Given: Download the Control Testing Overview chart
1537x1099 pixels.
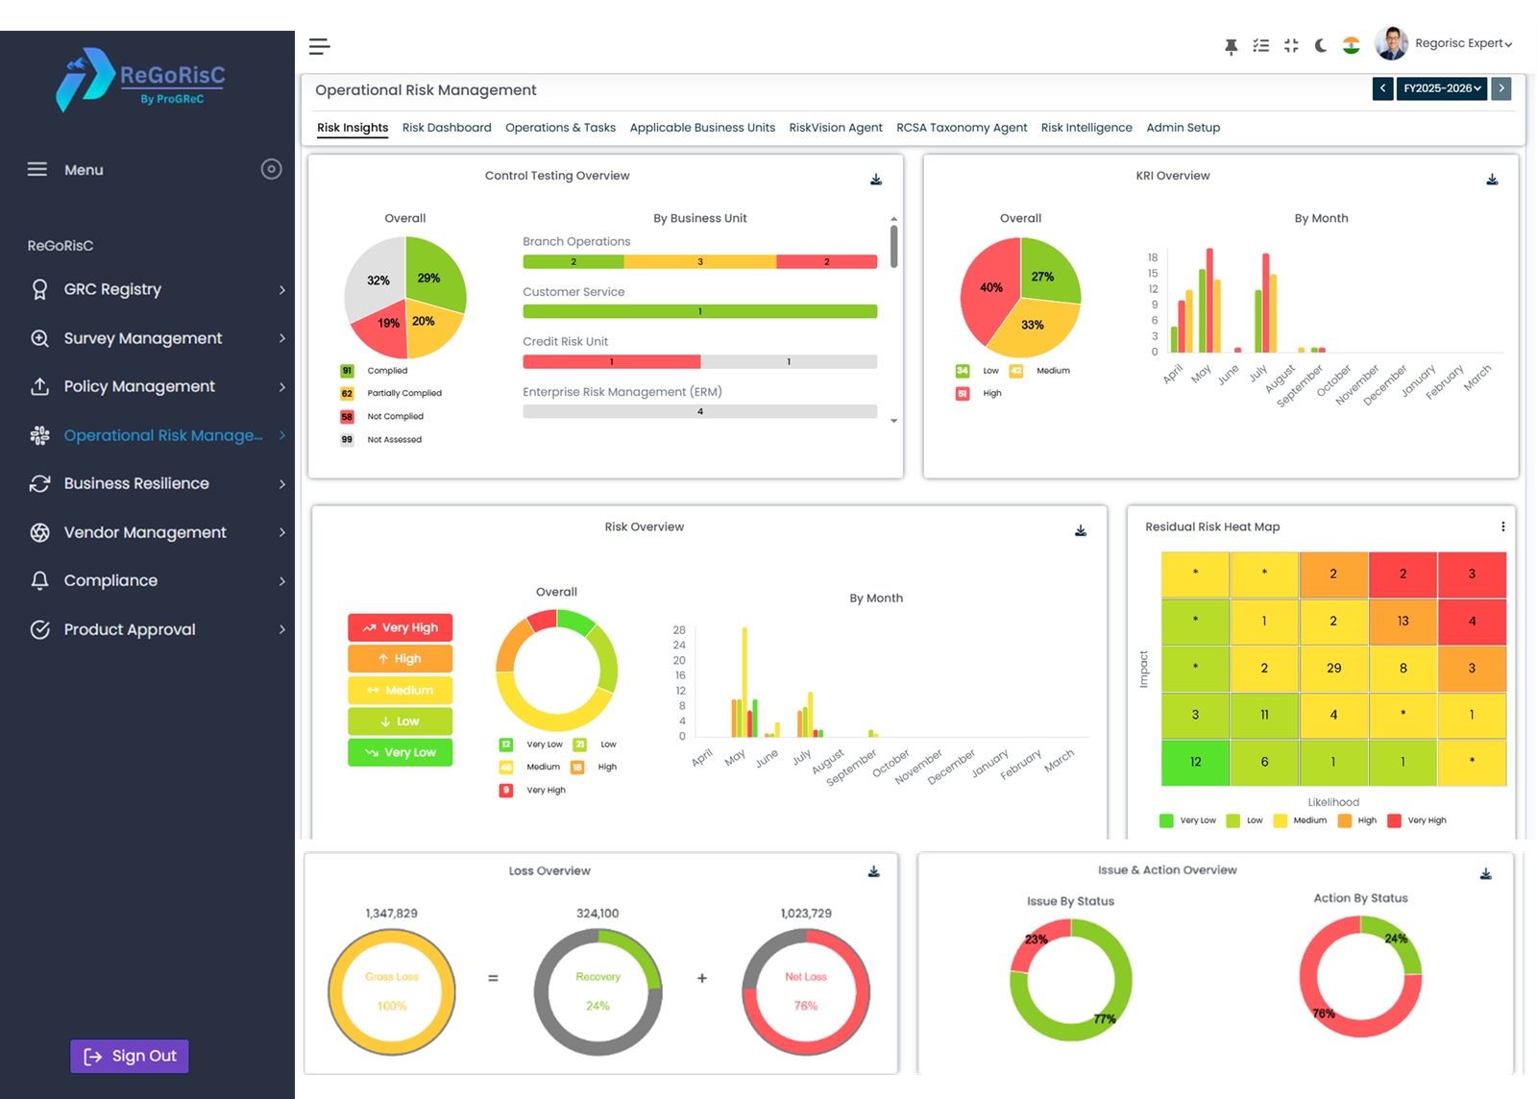Looking at the screenshot, I should pyautogui.click(x=876, y=180).
